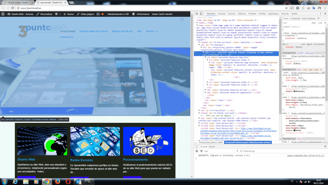Image resolution: width=328 pixels, height=185 pixels.
Task: Click the Chrome cast extension icon
Action: (292, 8)
